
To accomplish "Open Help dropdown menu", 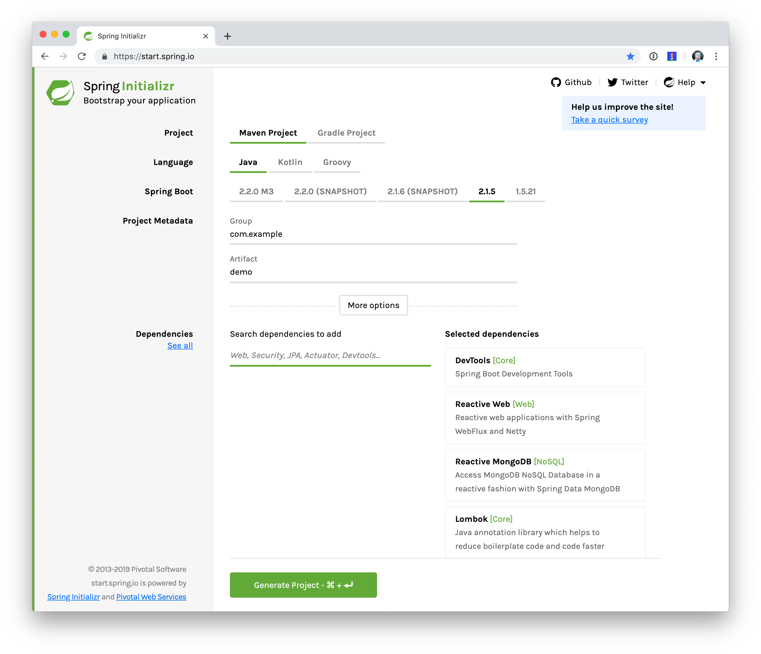I will (685, 82).
